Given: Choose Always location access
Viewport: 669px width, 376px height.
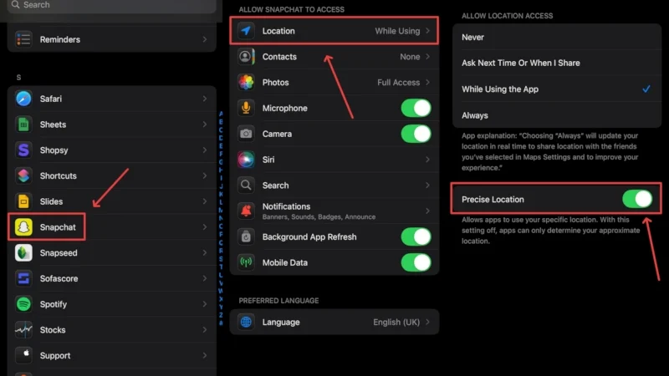Looking at the screenshot, I should coord(557,115).
